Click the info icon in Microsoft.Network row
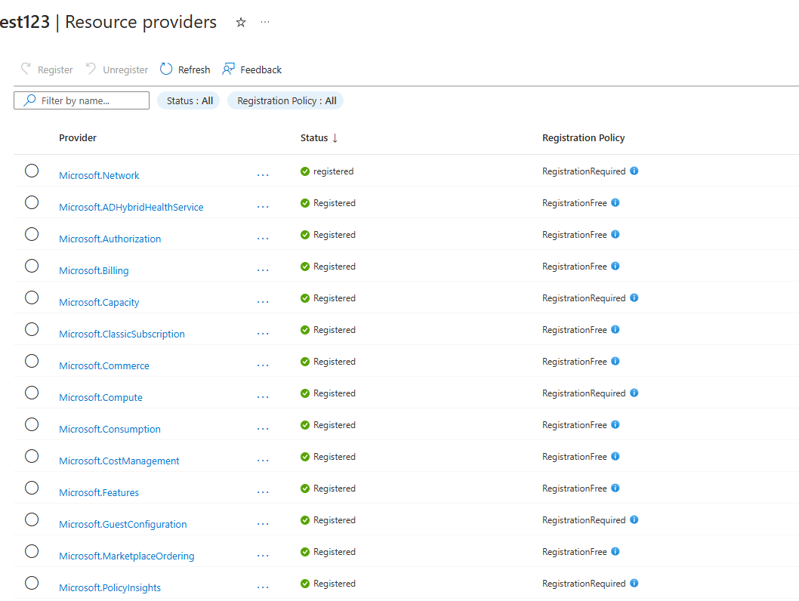Viewport: 799px width, 601px height. click(x=634, y=171)
